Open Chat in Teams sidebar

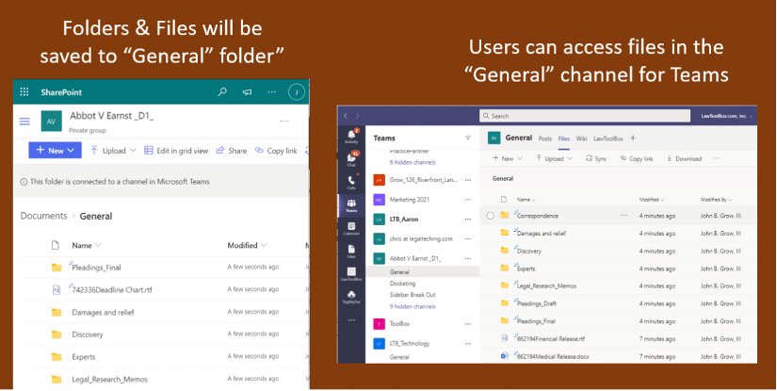tap(351, 159)
